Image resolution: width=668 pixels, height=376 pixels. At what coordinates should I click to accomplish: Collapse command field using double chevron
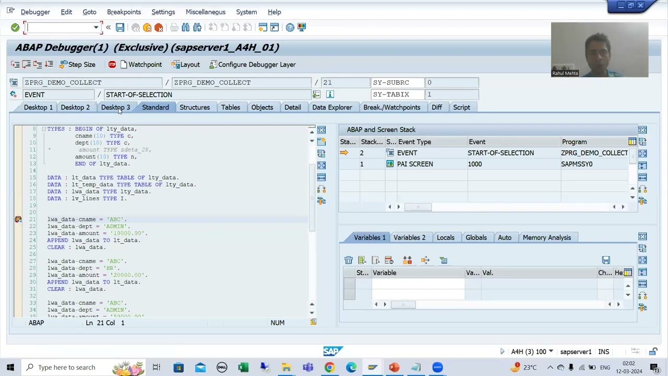click(x=108, y=27)
